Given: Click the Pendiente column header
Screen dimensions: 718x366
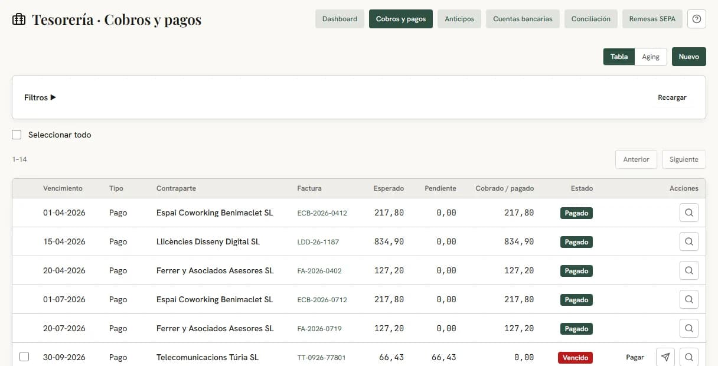Looking at the screenshot, I should pos(440,188).
